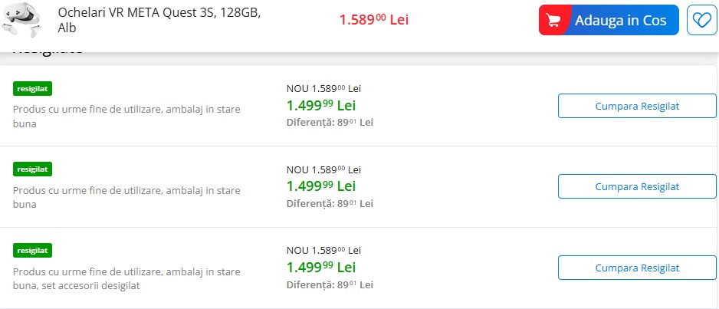Click the third offer's green resigilat badge
Image resolution: width=719 pixels, height=309 pixels.
point(32,250)
